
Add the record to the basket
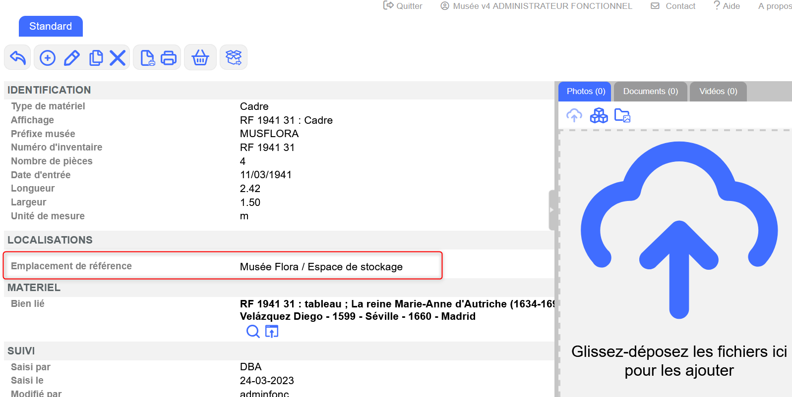[200, 58]
